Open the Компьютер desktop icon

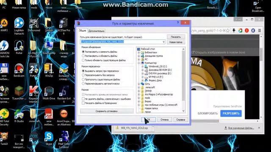49,48
